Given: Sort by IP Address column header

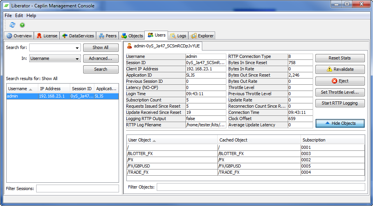Looking at the screenshot, I should point(54,89).
